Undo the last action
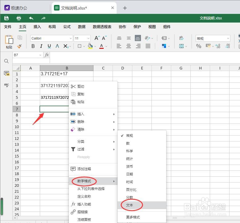Screen dimensions: 240x223 31,18
